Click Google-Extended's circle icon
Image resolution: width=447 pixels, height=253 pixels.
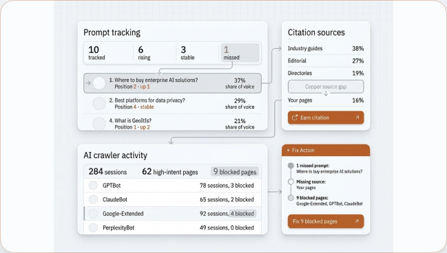click(x=93, y=213)
